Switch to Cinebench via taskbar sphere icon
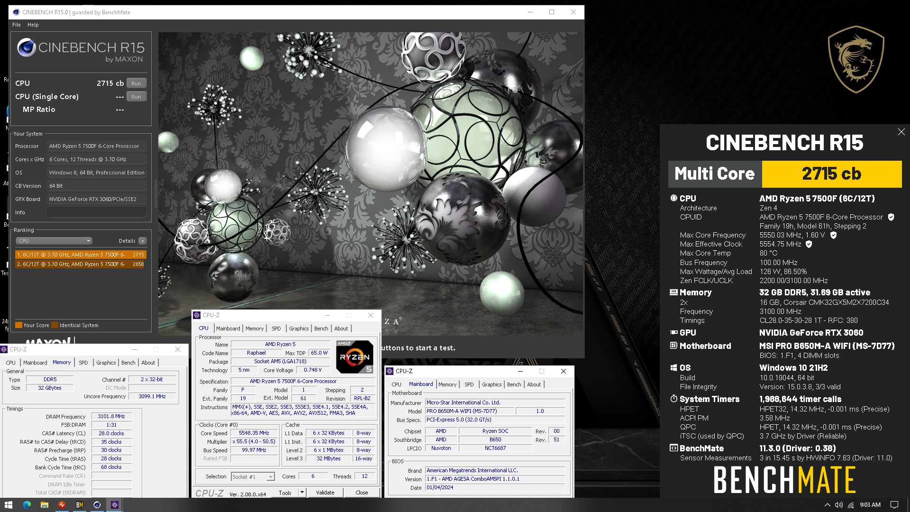 97,505
